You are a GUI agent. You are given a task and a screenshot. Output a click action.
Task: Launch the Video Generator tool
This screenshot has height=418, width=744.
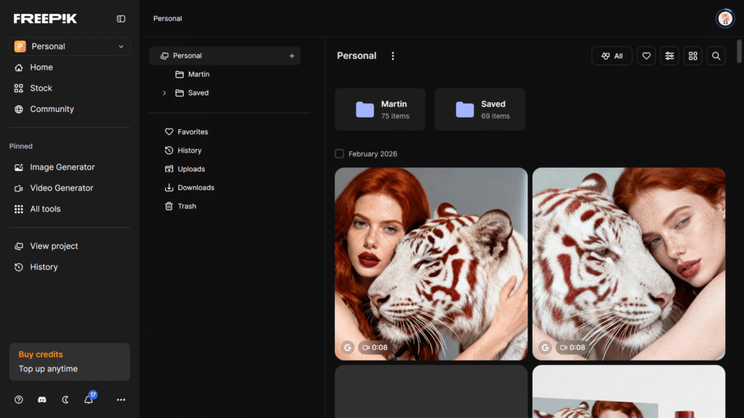coord(70,188)
